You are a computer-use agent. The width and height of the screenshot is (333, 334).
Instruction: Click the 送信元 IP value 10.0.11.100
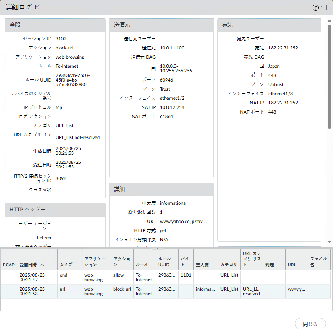tap(172, 48)
